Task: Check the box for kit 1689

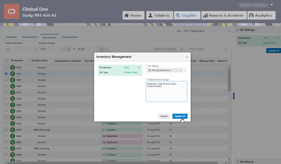Action: tap(6, 86)
